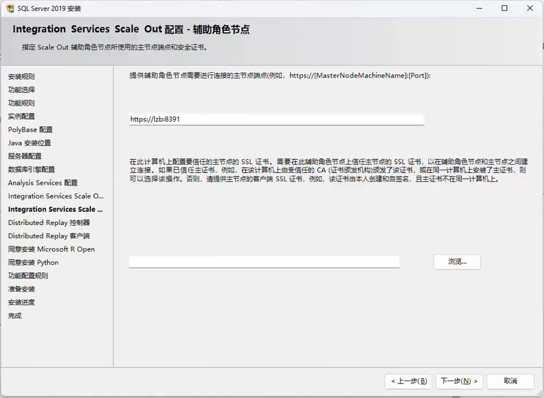Image resolution: width=544 pixels, height=398 pixels.
Task: Select 实例配置 step in sidebar
Action: click(21, 116)
